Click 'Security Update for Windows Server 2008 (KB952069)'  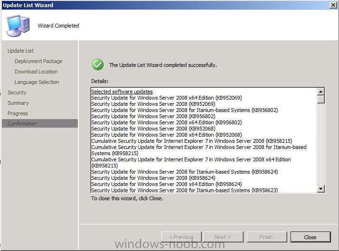pos(153,104)
